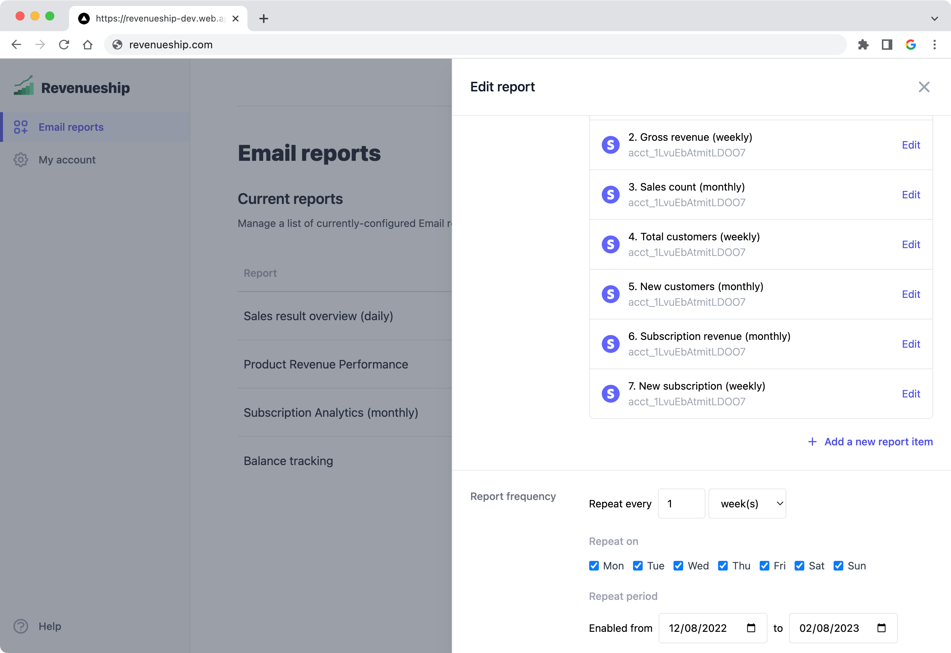Edit the Sales count (monthly) item
The width and height of the screenshot is (951, 653).
911,195
